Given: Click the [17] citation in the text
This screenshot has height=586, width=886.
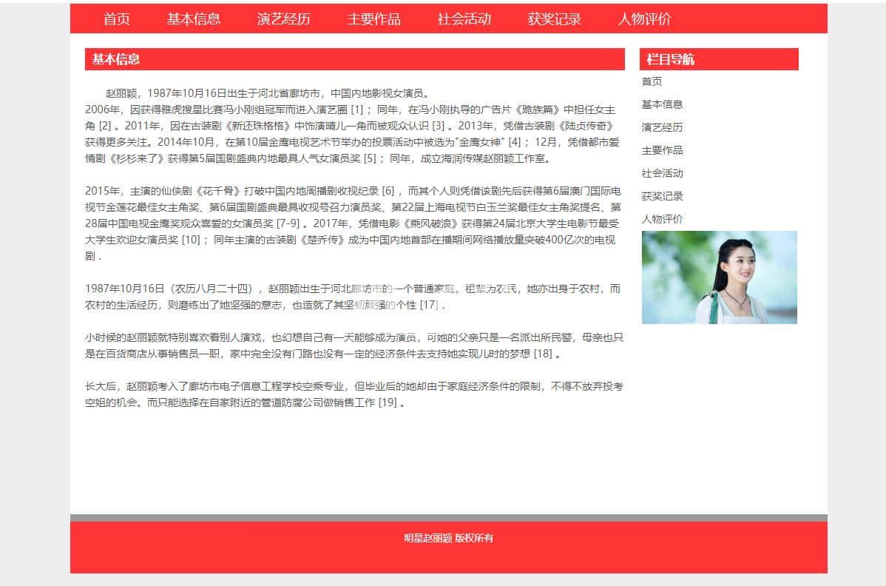Looking at the screenshot, I should tap(429, 305).
